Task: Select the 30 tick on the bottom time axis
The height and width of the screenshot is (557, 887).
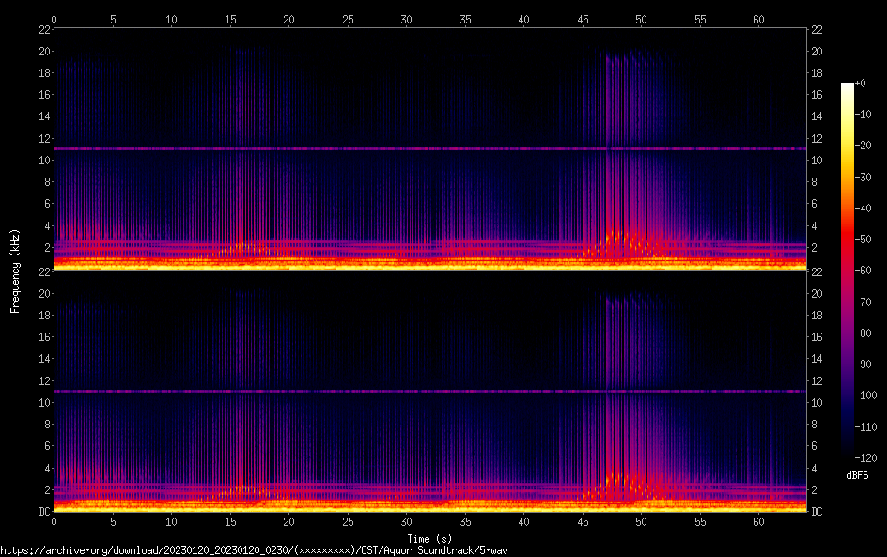Action: [x=406, y=522]
